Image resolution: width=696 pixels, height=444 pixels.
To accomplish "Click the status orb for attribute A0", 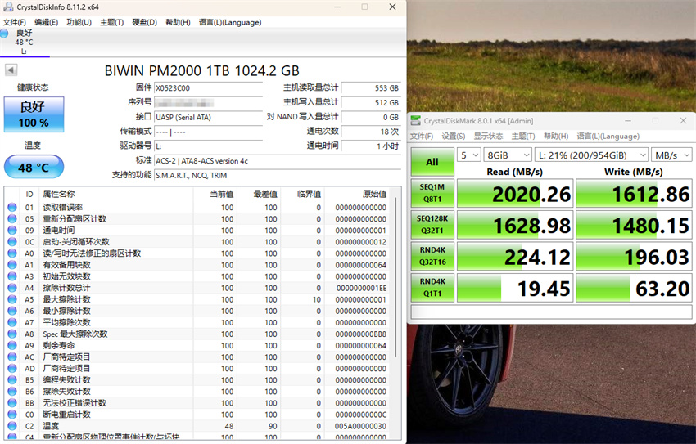I will click(x=12, y=253).
